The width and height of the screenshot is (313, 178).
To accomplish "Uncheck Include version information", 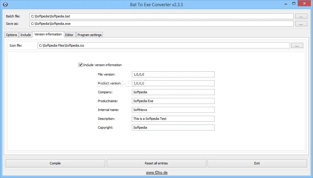I will coord(80,65).
